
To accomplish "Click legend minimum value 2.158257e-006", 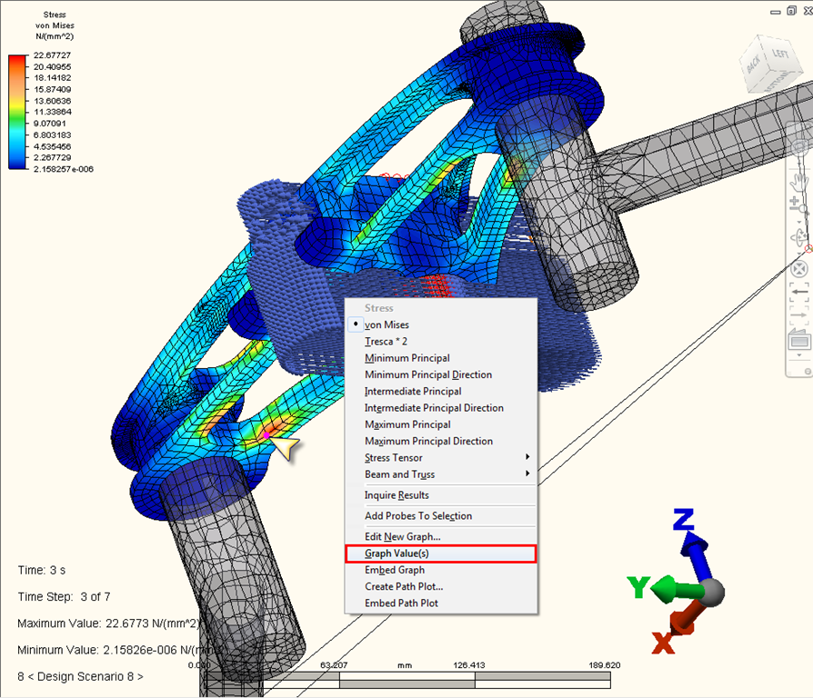I will [64, 169].
